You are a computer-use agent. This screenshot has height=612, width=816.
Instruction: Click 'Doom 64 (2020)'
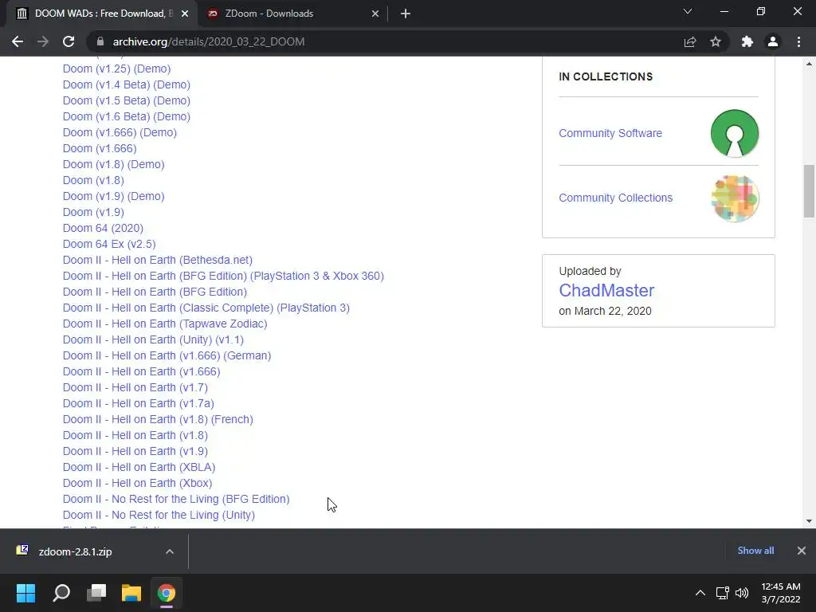tap(103, 228)
